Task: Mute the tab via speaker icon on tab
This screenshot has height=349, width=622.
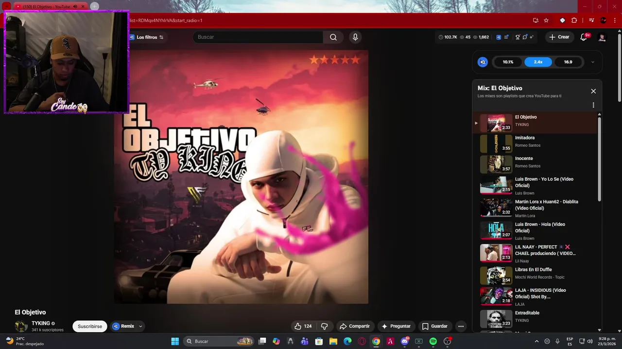Action: click(75, 6)
